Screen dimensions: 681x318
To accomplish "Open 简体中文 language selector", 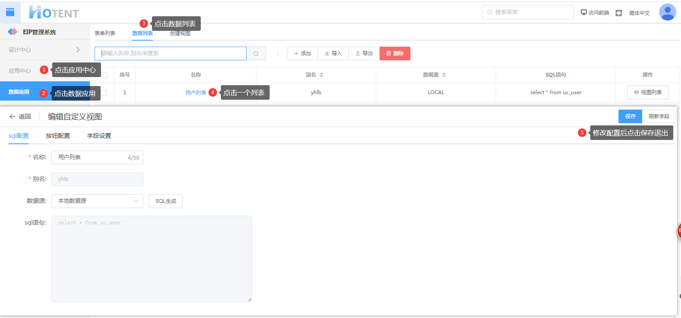I will point(639,13).
